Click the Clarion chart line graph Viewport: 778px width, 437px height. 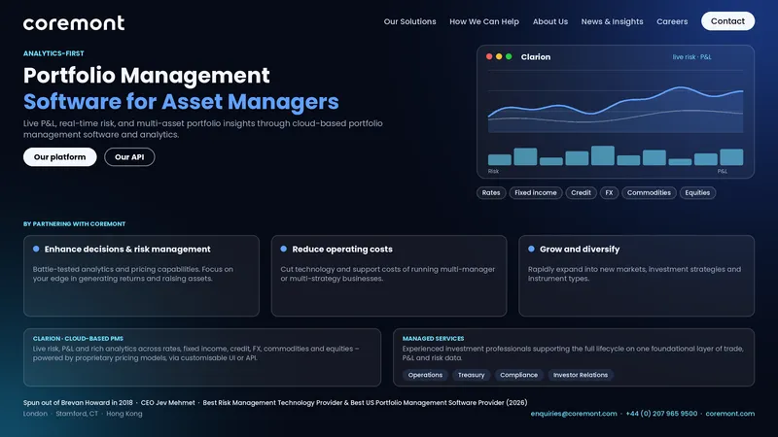(616, 109)
